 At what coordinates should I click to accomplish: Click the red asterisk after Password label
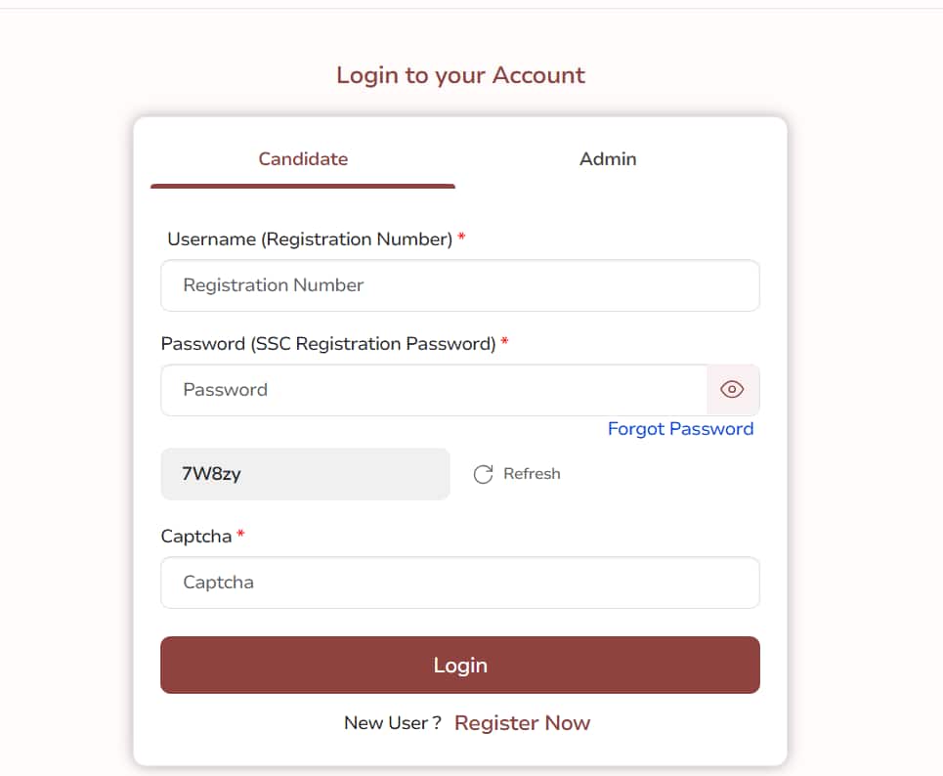tap(504, 342)
